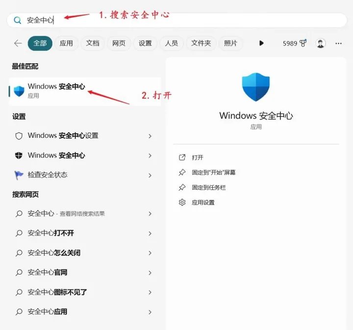Open the user profile avatar
The width and height of the screenshot is (353, 330).
[x=321, y=43]
